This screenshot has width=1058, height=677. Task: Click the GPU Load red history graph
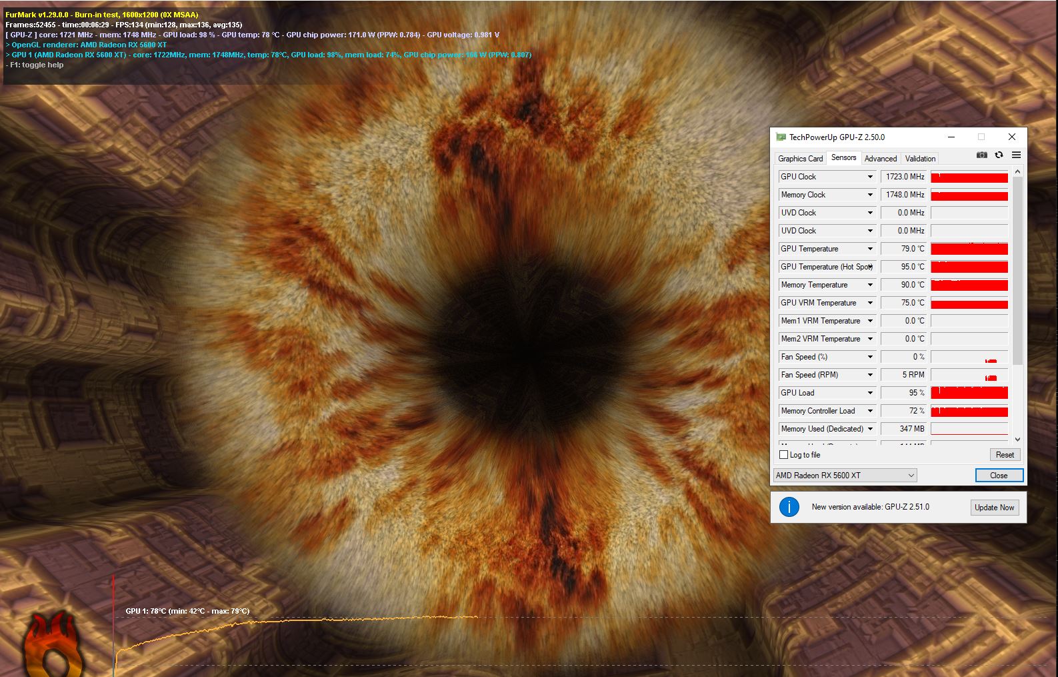pos(969,393)
